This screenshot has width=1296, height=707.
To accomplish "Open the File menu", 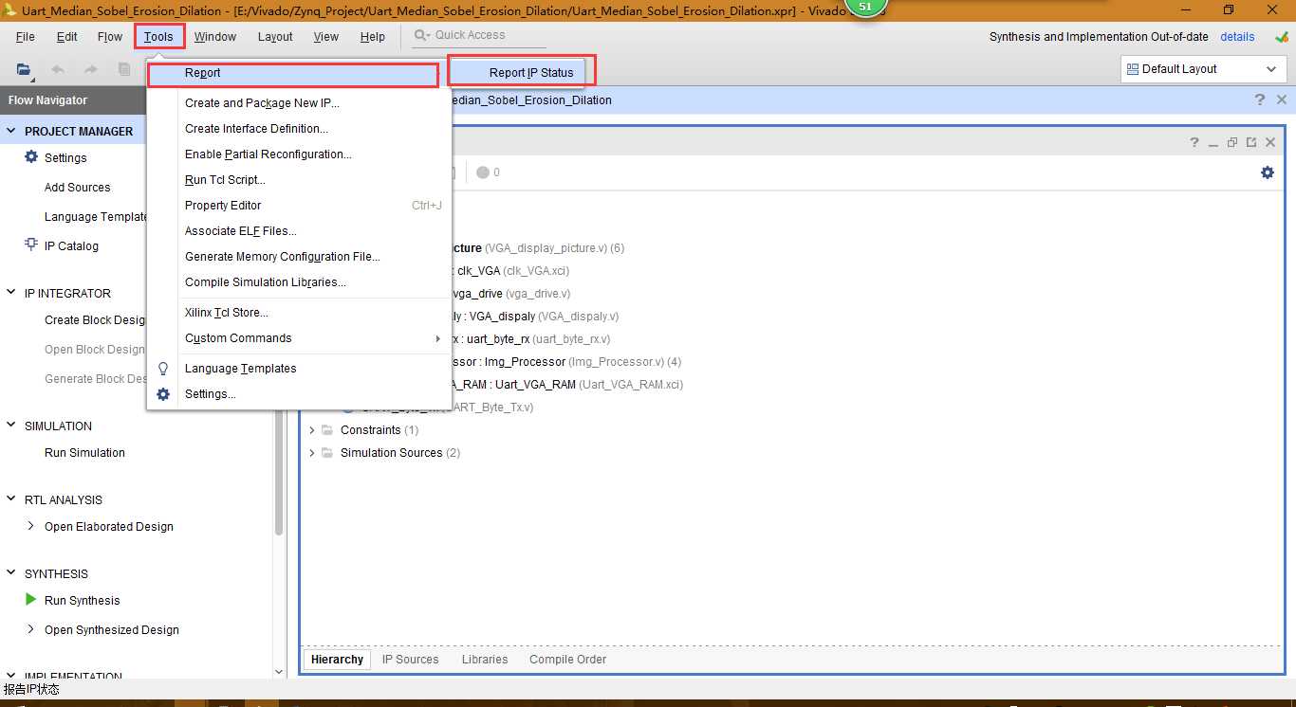I will click(x=26, y=37).
